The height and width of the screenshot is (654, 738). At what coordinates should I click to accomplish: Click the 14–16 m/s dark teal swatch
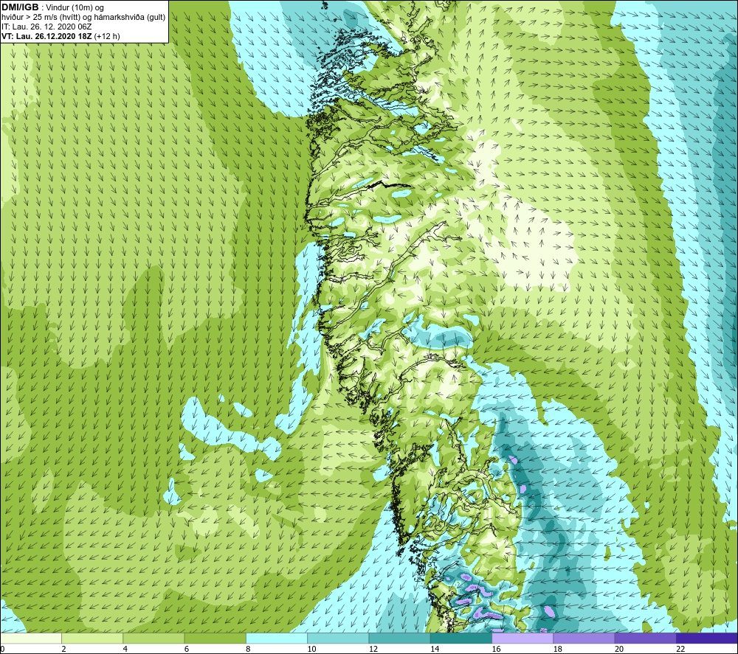[461, 638]
